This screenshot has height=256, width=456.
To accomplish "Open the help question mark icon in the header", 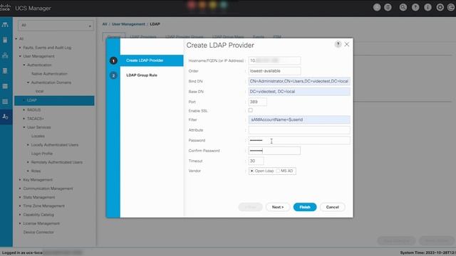I will point(415,8).
